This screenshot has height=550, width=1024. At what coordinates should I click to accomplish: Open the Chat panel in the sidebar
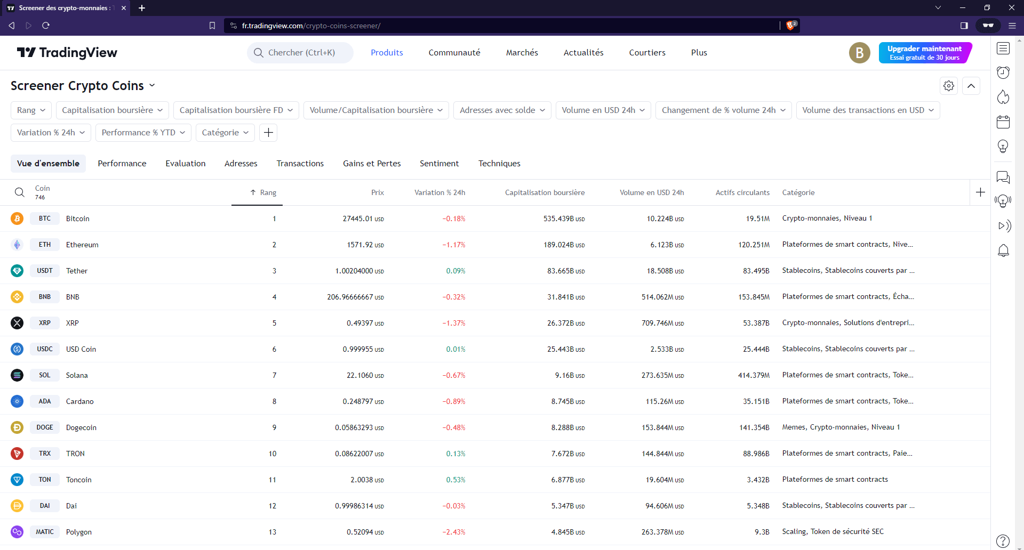pyautogui.click(x=1003, y=177)
